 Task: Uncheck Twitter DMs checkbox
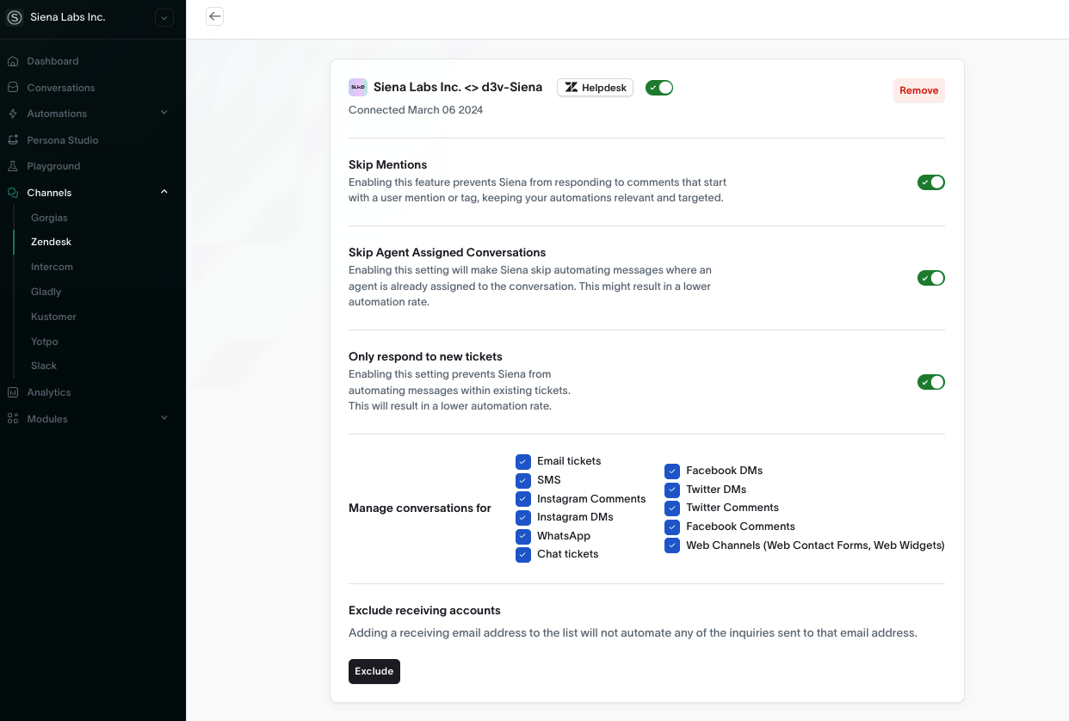tap(672, 490)
